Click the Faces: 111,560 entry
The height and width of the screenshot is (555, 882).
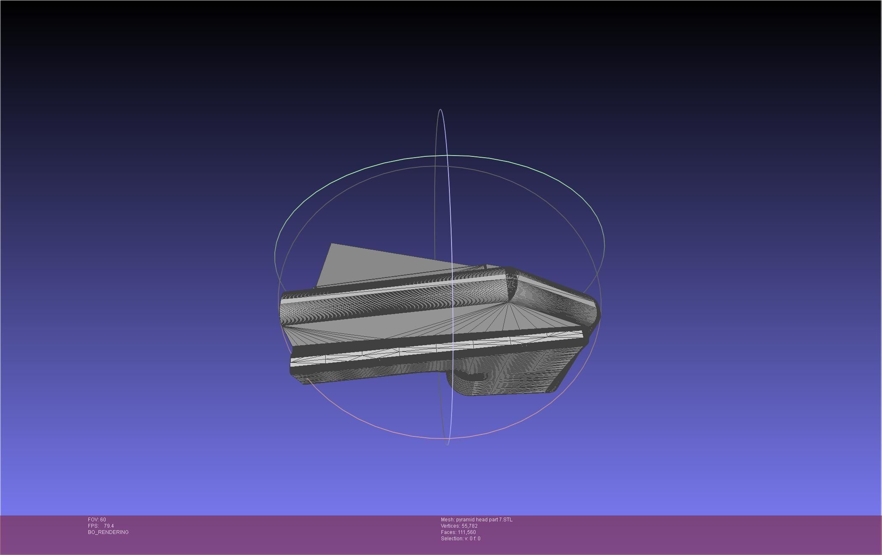(x=458, y=532)
